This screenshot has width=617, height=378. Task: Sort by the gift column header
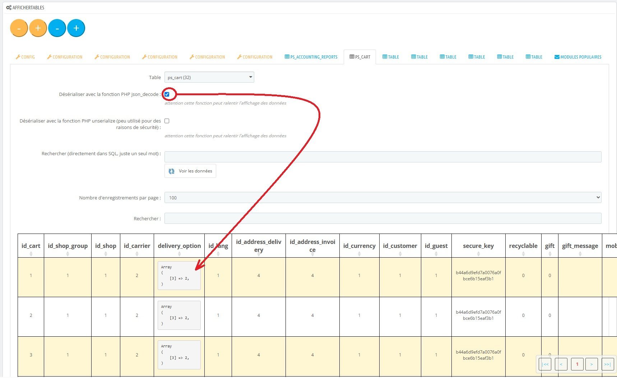click(x=550, y=246)
